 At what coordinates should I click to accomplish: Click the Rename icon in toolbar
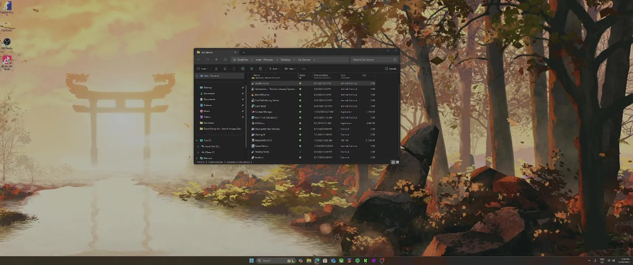[x=243, y=69]
